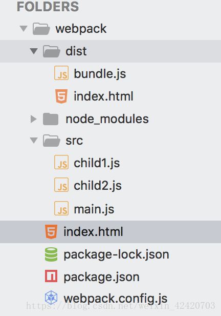Collapse the dist folder disclosure triangle
221x316 pixels.
tap(34, 51)
